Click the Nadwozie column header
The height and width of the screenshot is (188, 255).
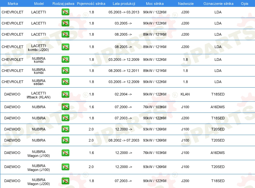tap(186, 4)
